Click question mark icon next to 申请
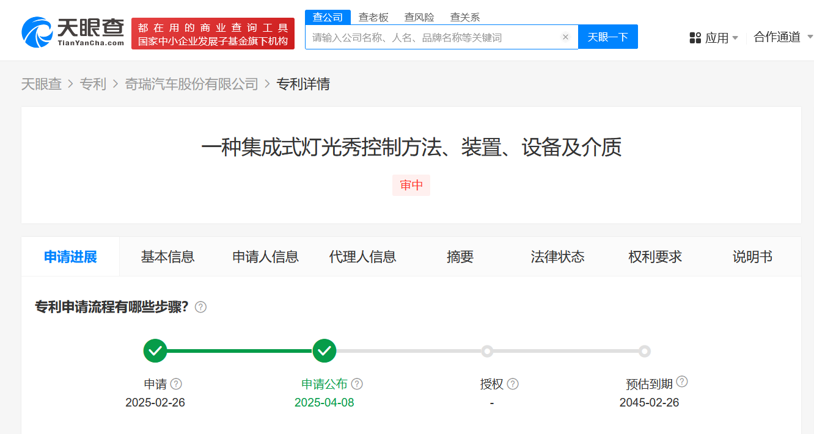Viewport: 814px width, 434px height. [x=176, y=384]
